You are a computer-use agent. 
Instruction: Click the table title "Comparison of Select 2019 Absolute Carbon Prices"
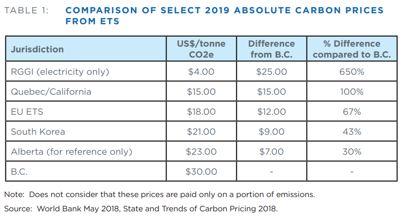click(x=224, y=10)
